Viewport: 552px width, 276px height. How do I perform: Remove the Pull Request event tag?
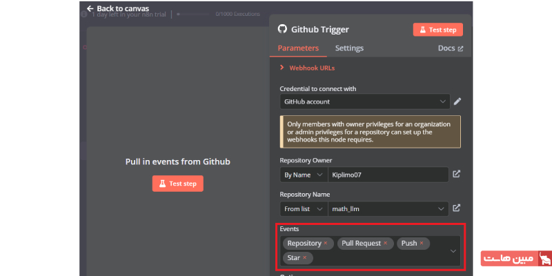[386, 244]
